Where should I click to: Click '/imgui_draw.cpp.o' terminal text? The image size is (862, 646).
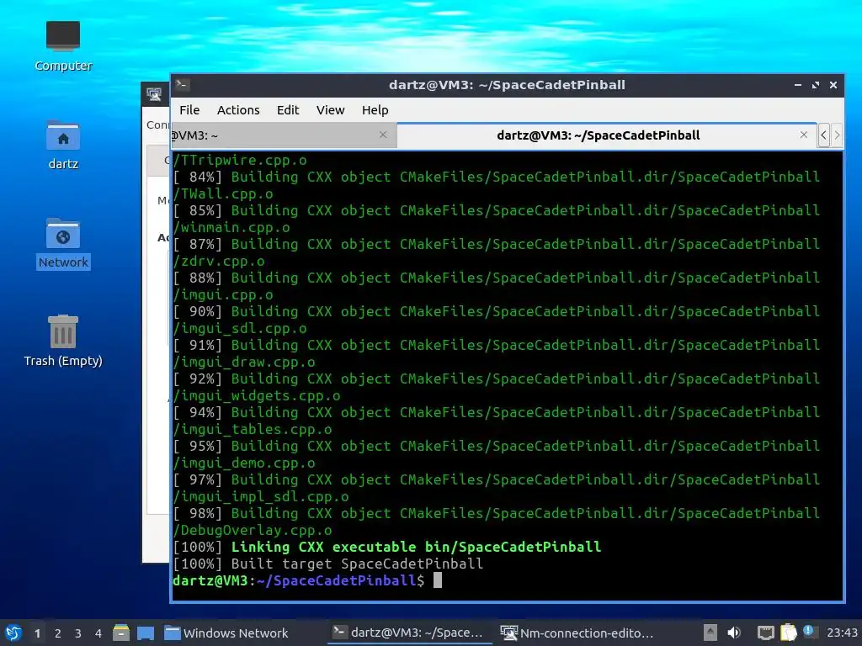pos(244,362)
